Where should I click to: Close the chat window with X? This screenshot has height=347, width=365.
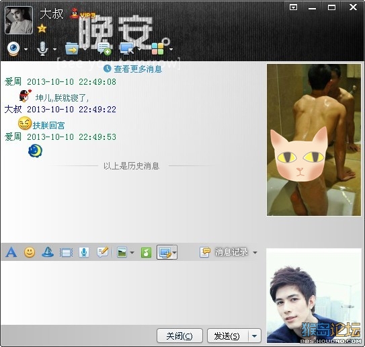(353, 7)
